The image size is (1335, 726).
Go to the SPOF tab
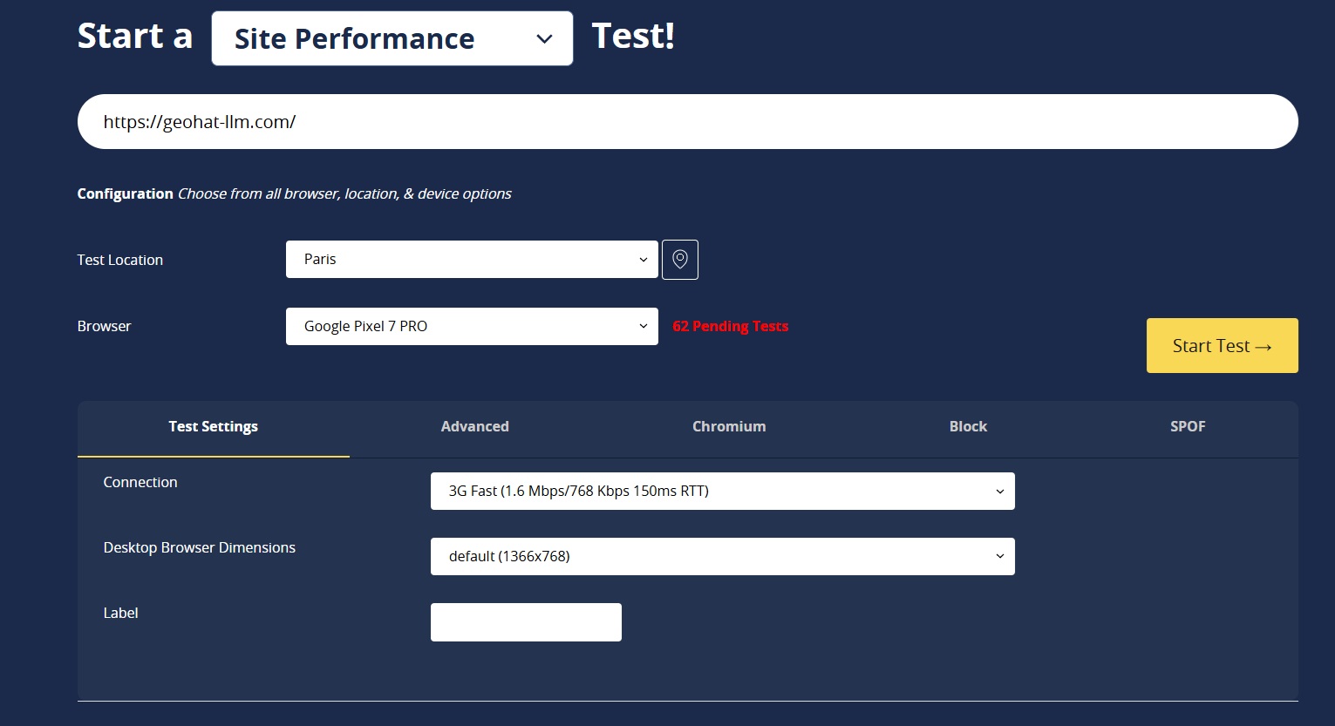[x=1188, y=427]
